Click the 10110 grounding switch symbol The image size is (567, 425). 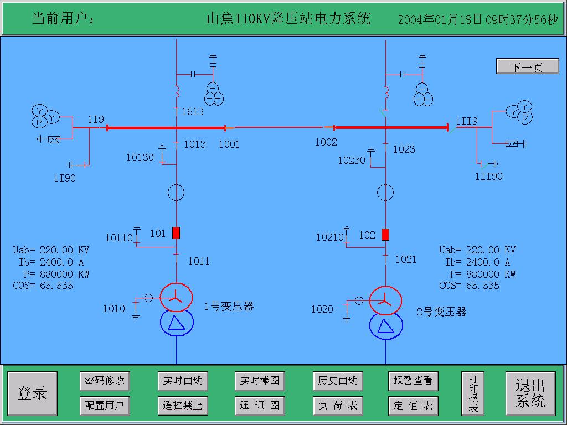tap(137, 236)
